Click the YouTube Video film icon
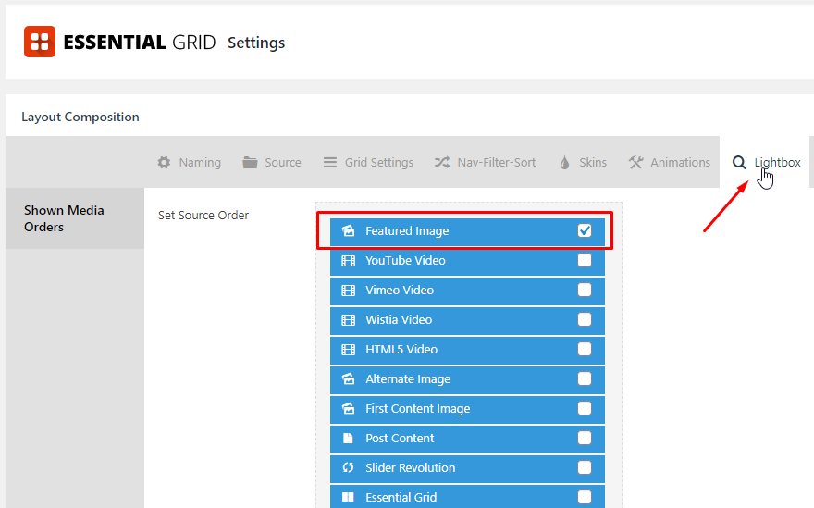This screenshot has height=508, width=814. (349, 261)
